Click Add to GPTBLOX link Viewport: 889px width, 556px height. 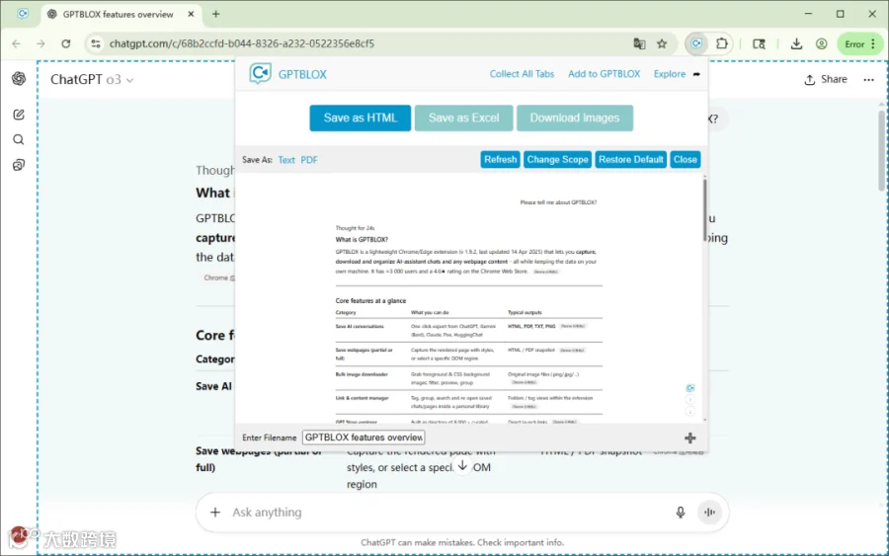604,74
